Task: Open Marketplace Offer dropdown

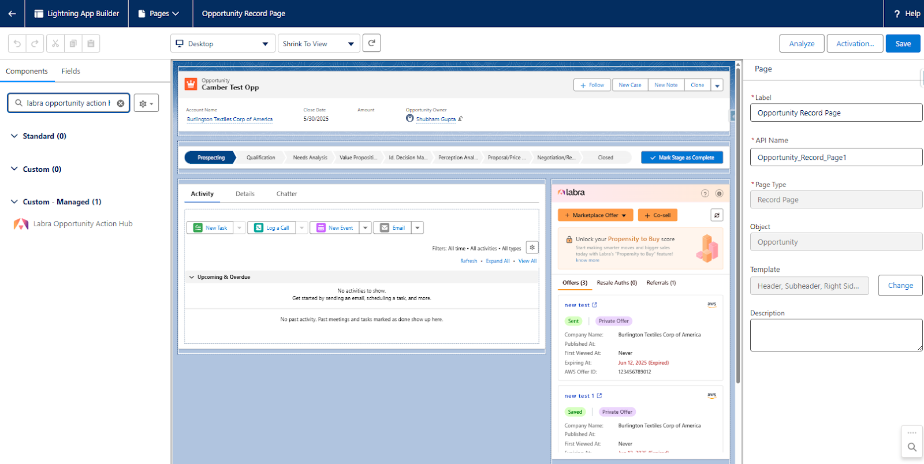Action: tap(595, 215)
